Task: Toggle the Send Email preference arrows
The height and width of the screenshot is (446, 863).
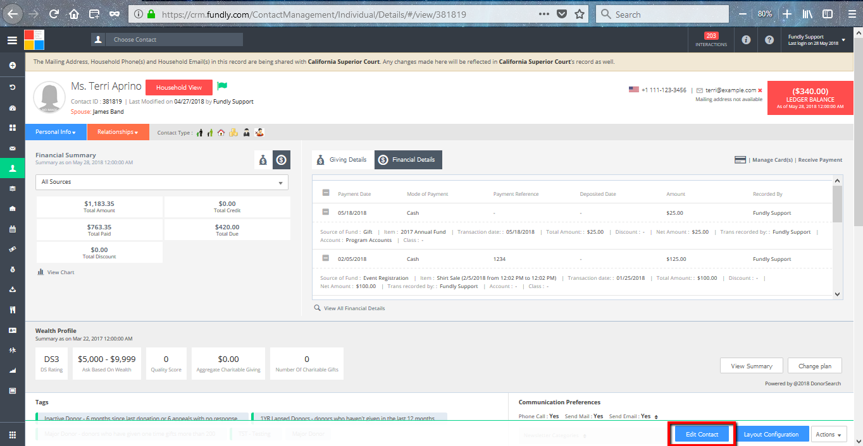Action: tap(656, 417)
